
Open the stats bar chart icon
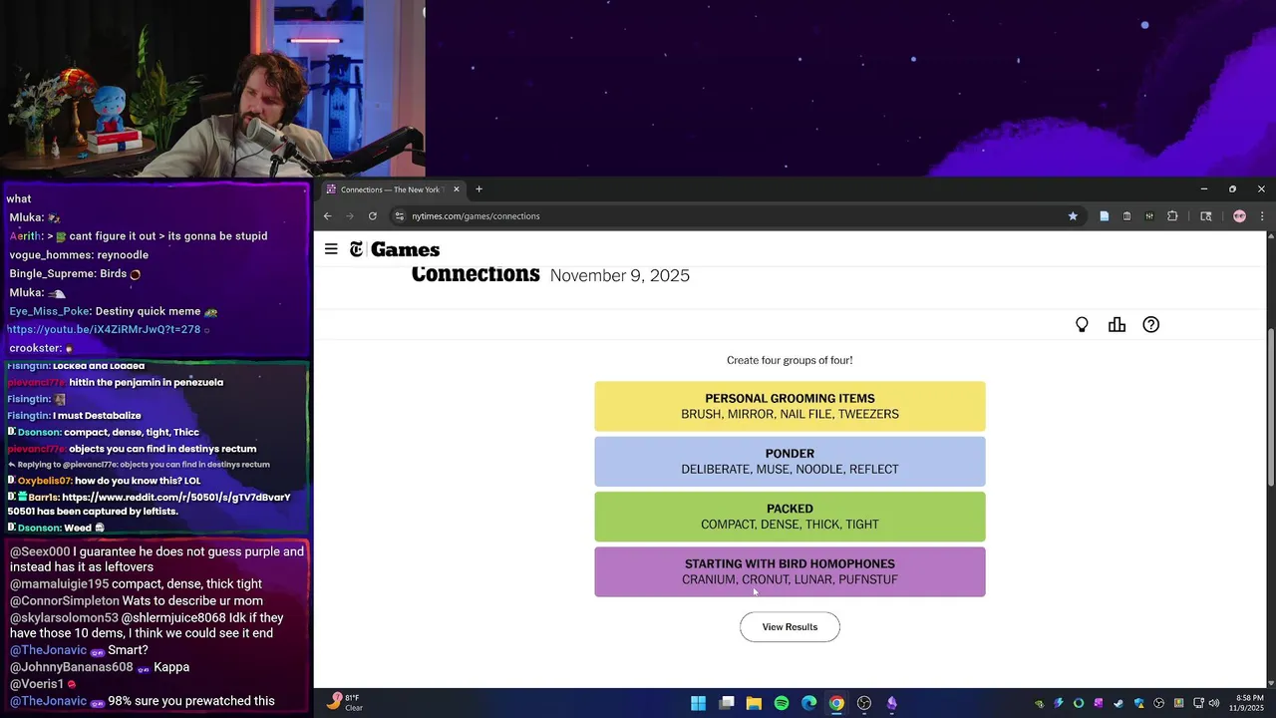(1116, 324)
